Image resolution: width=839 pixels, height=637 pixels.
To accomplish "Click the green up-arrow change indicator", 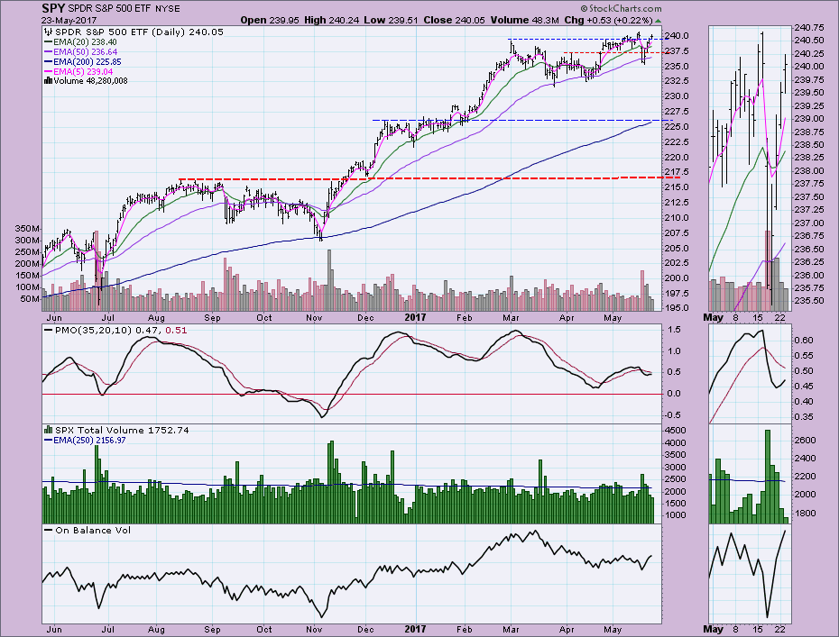I will pos(659,21).
